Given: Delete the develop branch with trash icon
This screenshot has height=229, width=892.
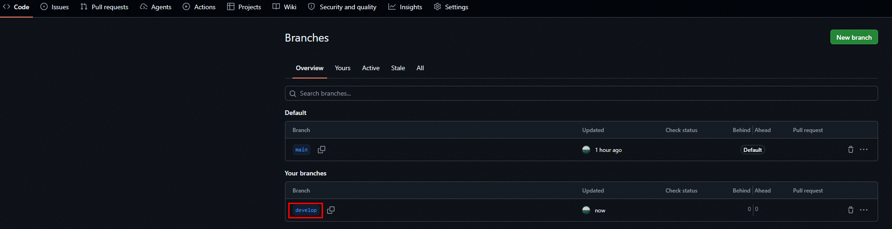Looking at the screenshot, I should (x=851, y=210).
